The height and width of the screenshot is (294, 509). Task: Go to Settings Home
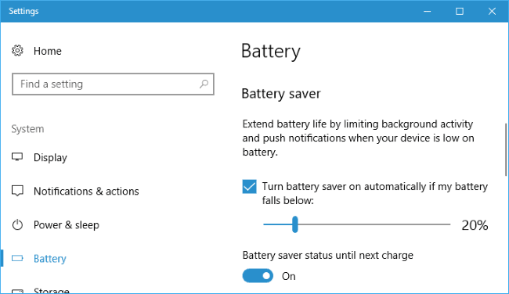point(48,51)
